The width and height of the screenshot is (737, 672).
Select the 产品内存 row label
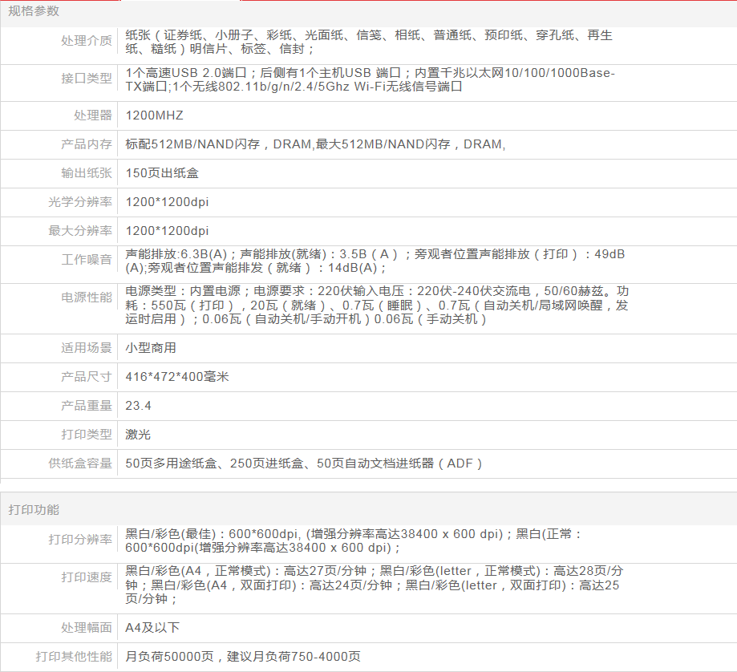tap(87, 144)
